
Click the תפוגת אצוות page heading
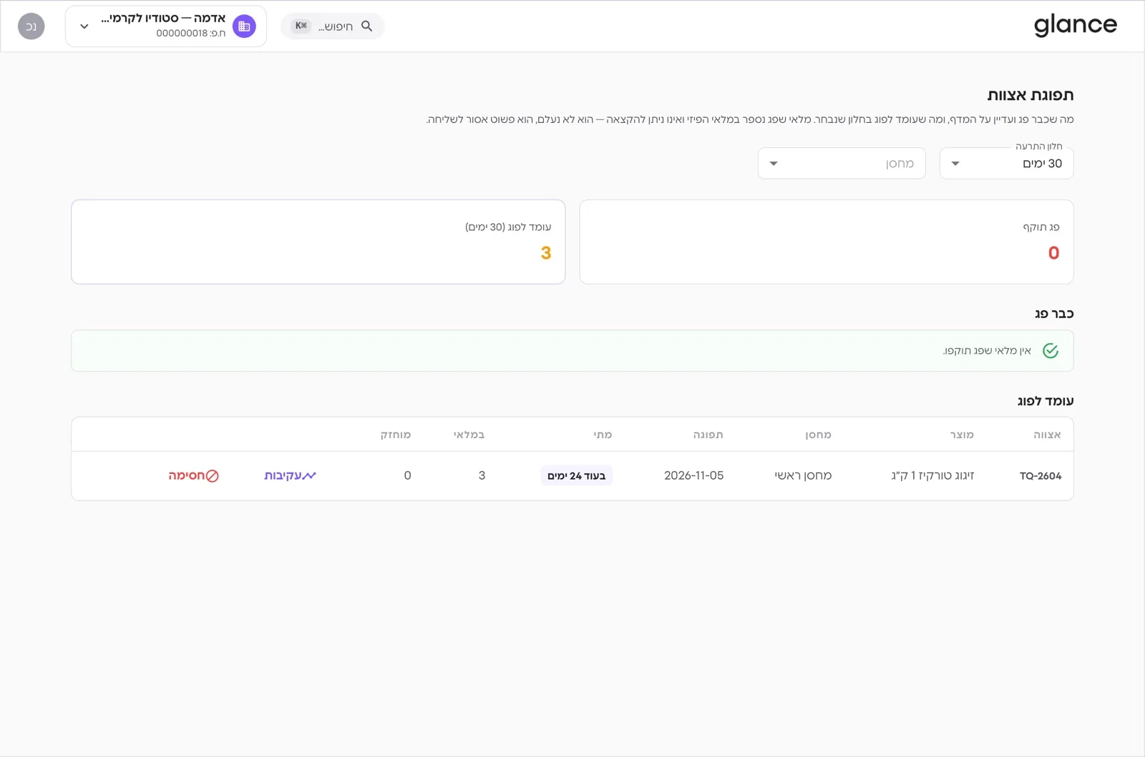pyautogui.click(x=1030, y=95)
